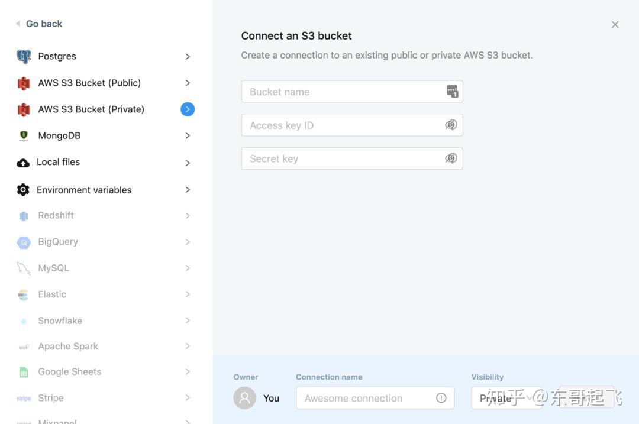Click the AWS S3 Bucket (Public) icon
Screen dimensions: 639x424
coord(24,83)
